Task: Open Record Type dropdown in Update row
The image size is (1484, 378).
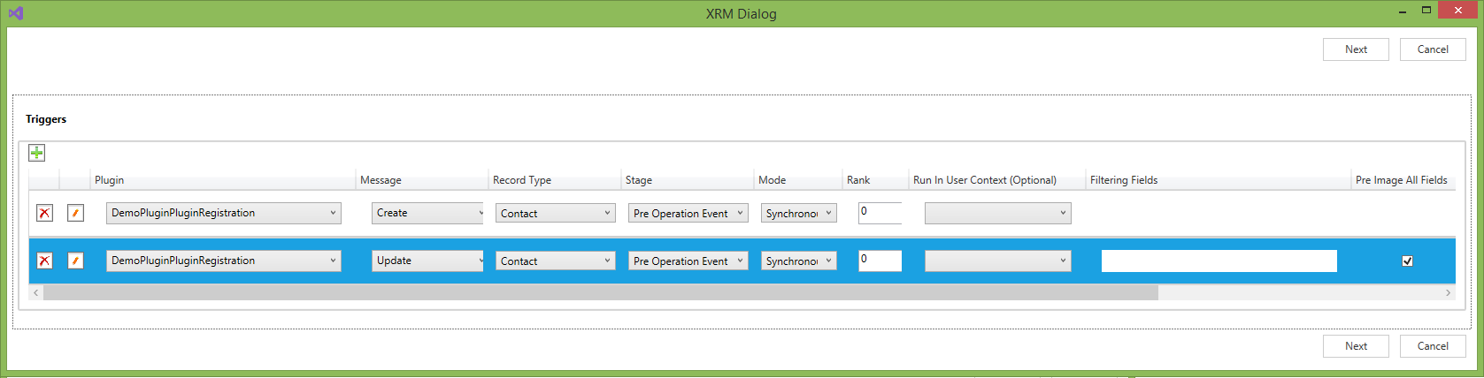Action: point(555,261)
